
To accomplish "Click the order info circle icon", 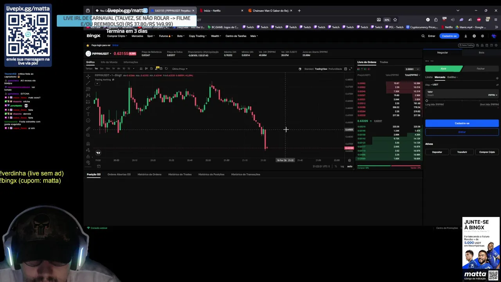I will (x=497, y=78).
